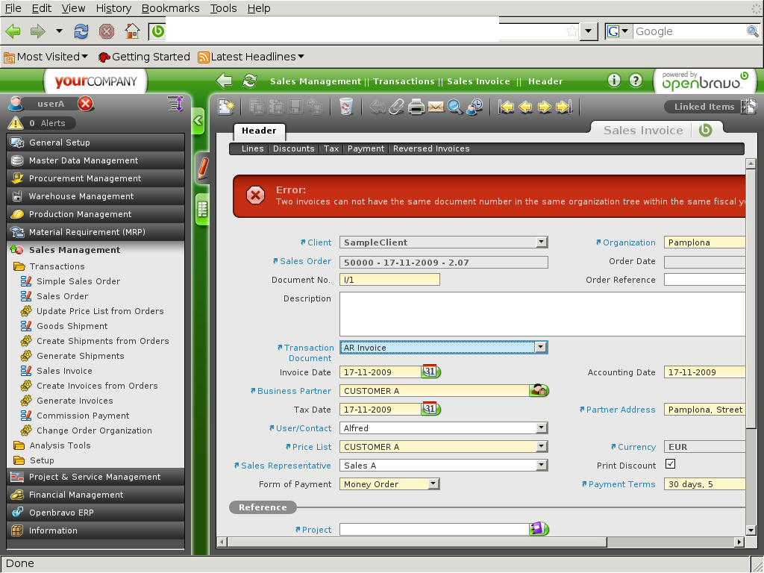The width and height of the screenshot is (764, 573).
Task: Click the Delete record trash icon
Action: point(345,107)
